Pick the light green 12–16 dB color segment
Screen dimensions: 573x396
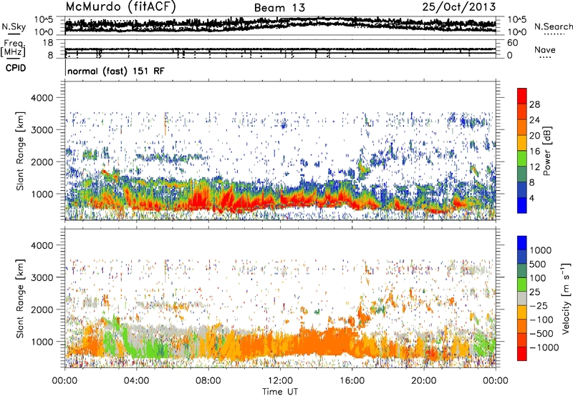[x=522, y=159]
